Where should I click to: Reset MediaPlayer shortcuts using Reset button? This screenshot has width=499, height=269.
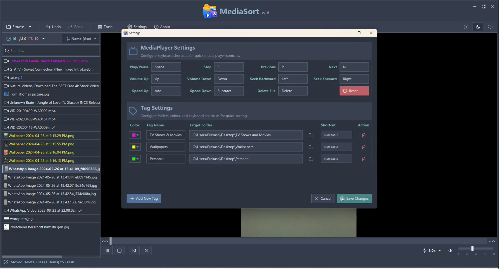[354, 91]
